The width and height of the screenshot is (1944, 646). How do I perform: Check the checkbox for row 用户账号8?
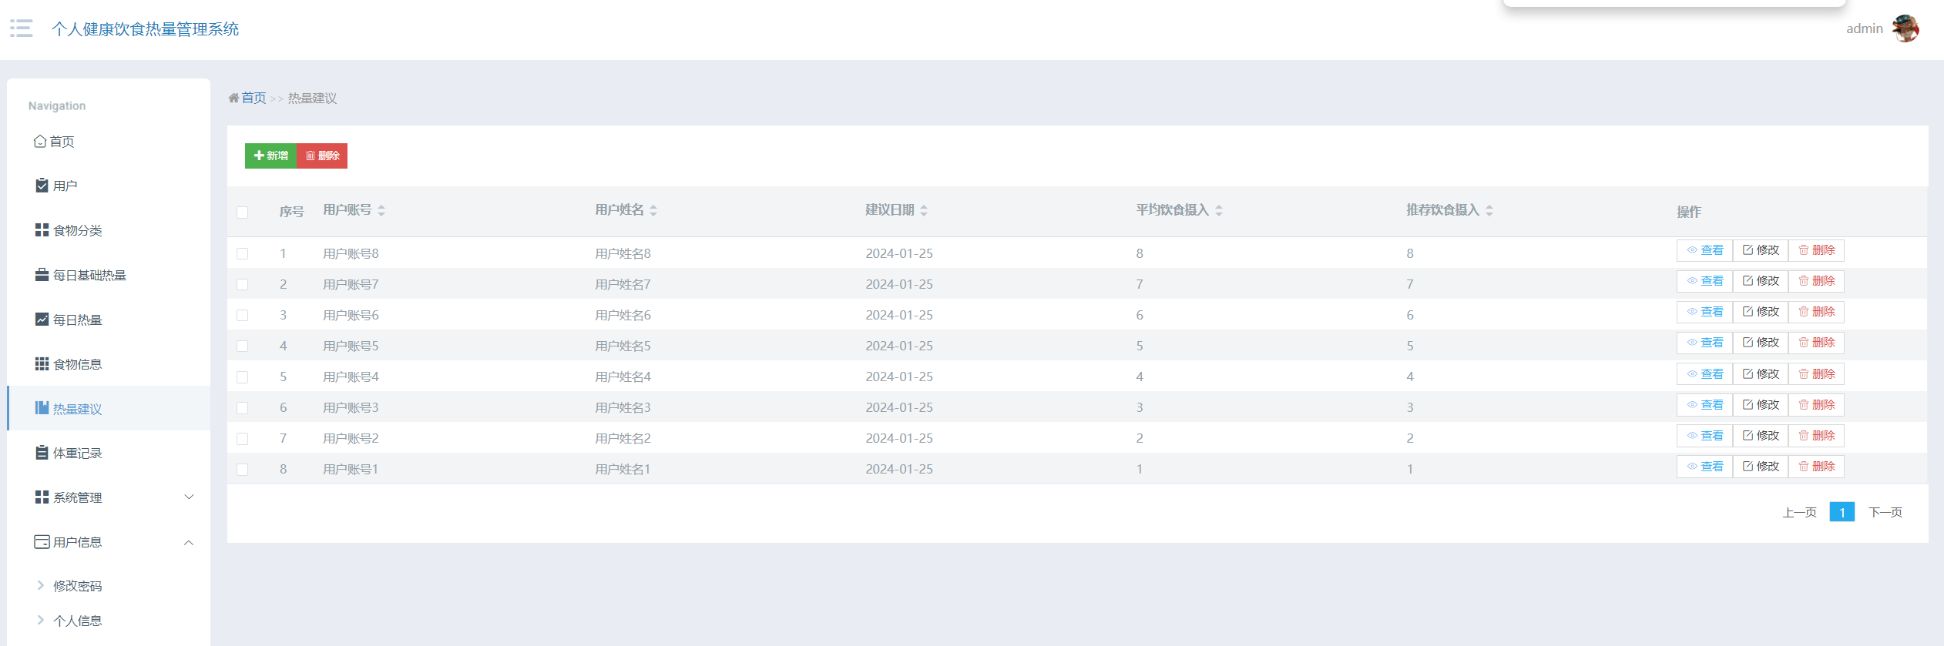tap(243, 253)
